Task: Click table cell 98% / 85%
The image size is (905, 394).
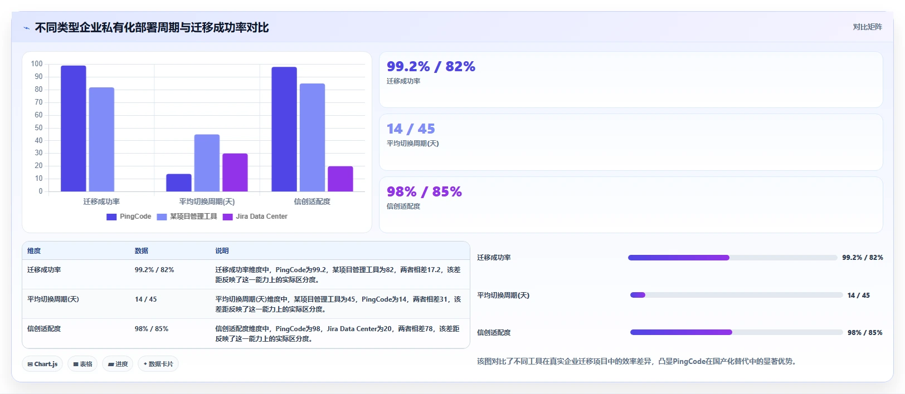Action: pyautogui.click(x=152, y=329)
